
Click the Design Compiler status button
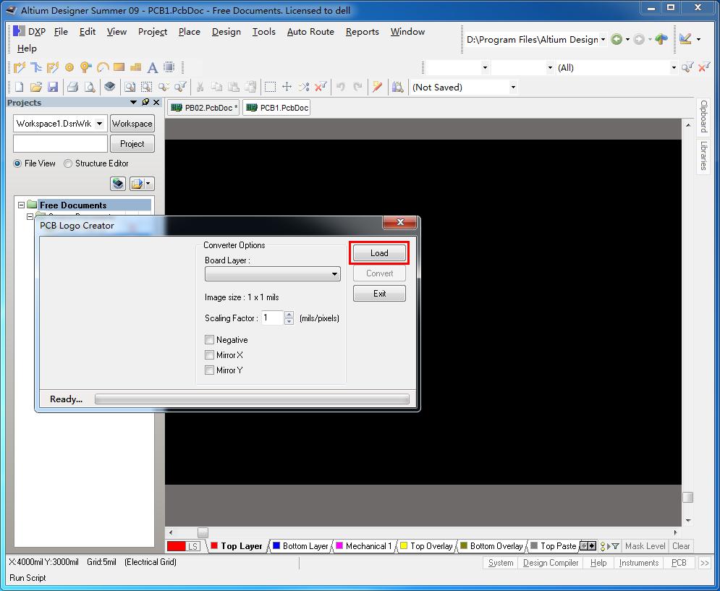coord(551,563)
